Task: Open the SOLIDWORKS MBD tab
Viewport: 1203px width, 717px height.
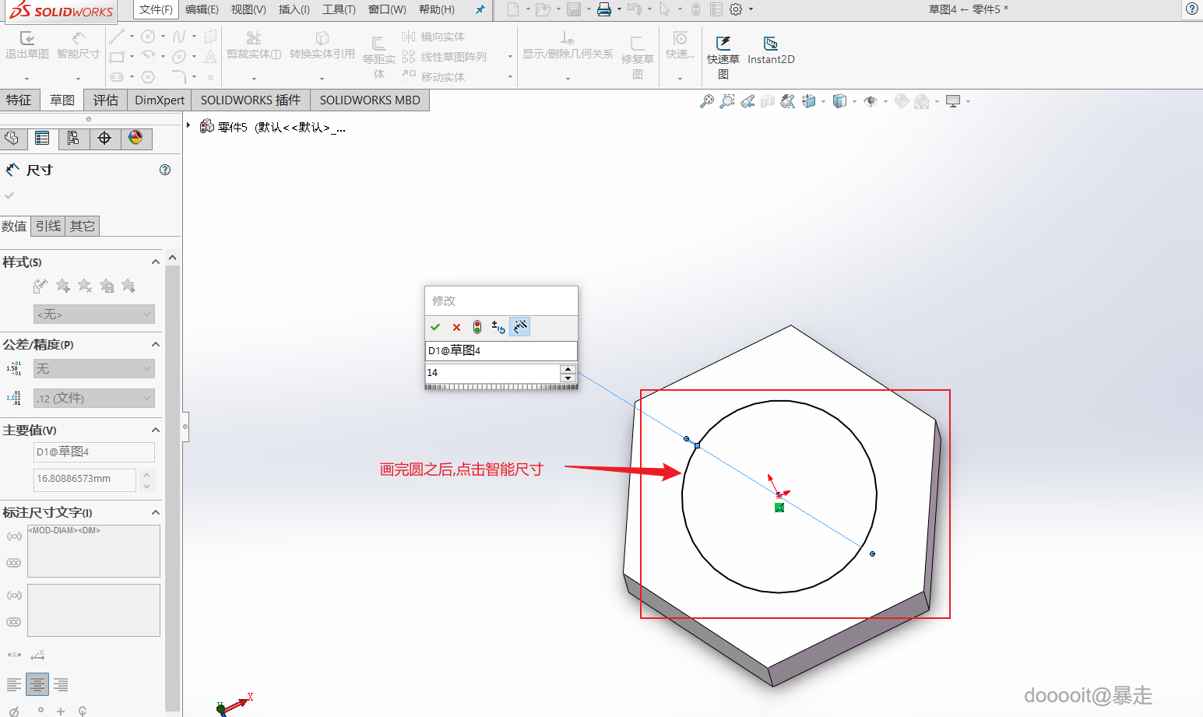Action: click(x=370, y=100)
